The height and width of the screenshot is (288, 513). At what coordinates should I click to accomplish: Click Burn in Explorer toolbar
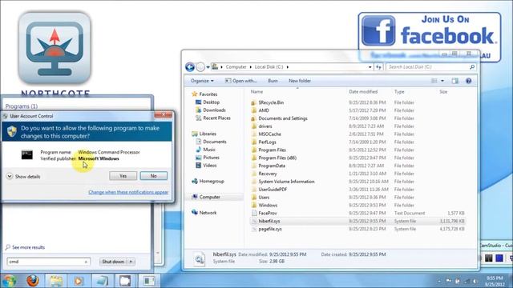coord(273,81)
